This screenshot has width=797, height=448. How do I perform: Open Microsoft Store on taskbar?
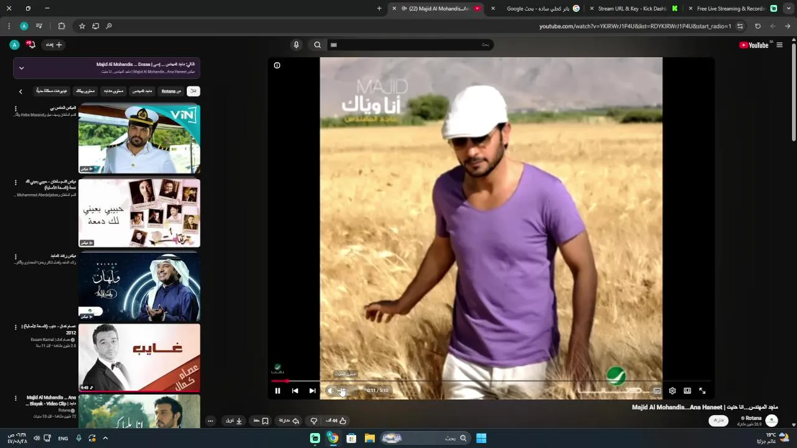click(351, 438)
